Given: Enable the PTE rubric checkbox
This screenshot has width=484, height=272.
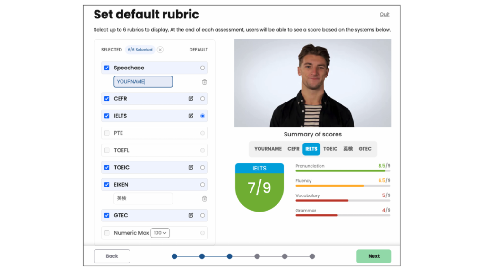Looking at the screenshot, I should pyautogui.click(x=107, y=133).
